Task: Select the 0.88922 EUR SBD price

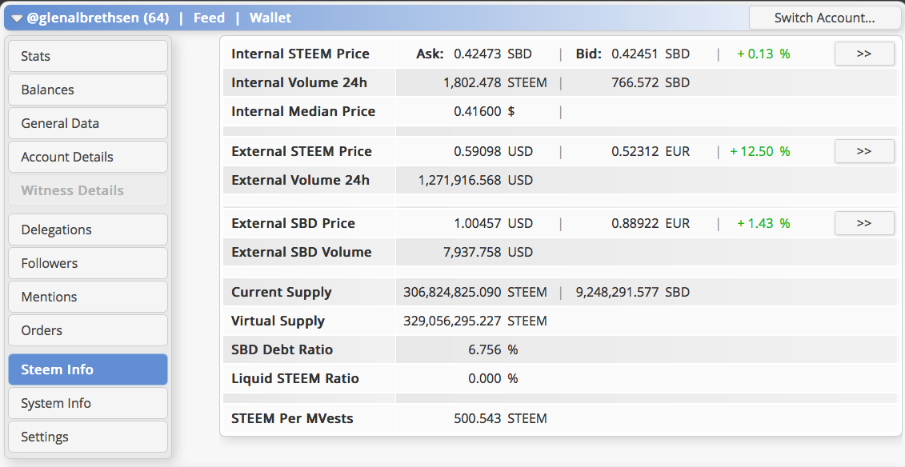Action: (651, 223)
